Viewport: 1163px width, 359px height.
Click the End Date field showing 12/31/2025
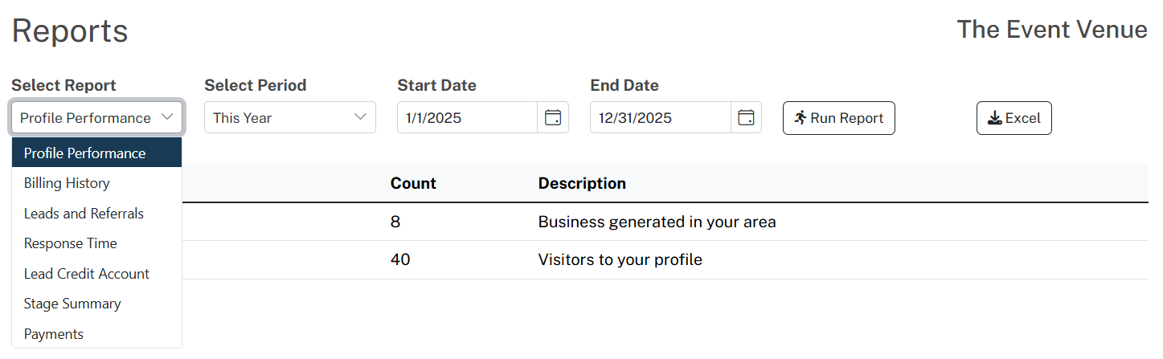point(660,117)
